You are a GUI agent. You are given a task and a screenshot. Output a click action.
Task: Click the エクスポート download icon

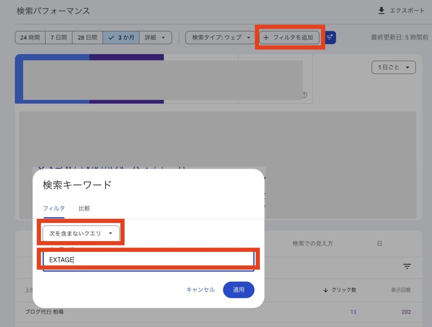(382, 11)
